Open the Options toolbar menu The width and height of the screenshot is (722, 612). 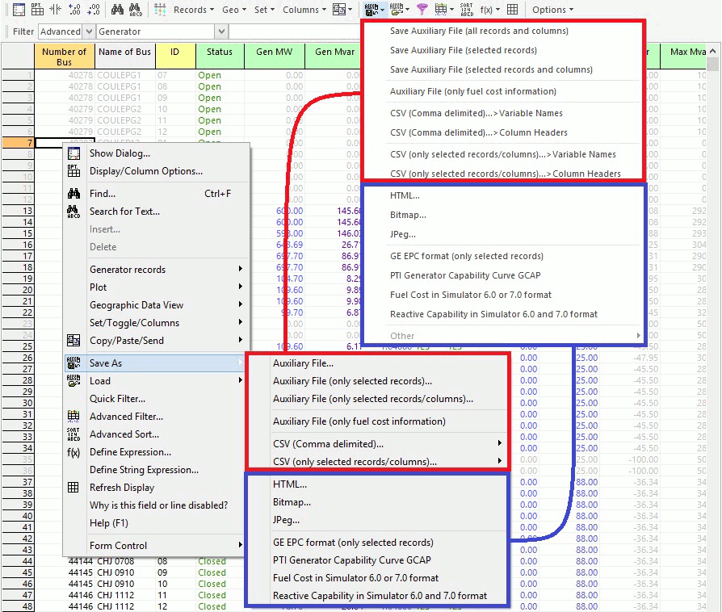[552, 10]
